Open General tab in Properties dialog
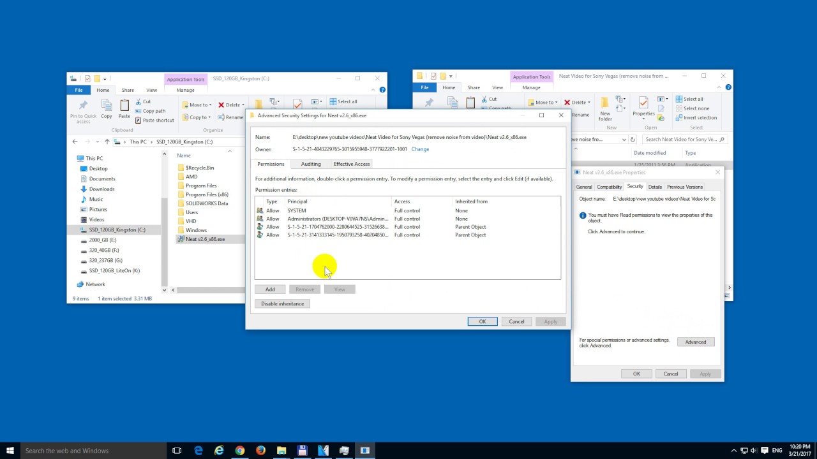Viewport: 817px width, 459px height. coord(584,187)
